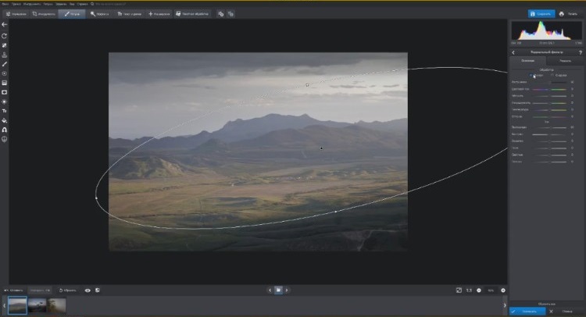
Task: Collapse radial filter panel with back chevron
Action: tap(513, 52)
